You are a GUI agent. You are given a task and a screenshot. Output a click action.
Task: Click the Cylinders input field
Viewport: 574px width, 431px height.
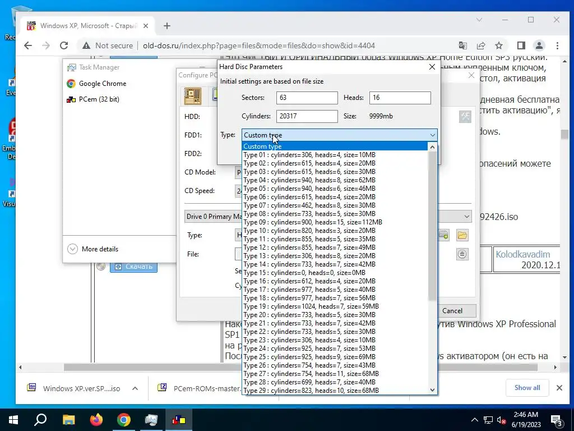coord(307,116)
